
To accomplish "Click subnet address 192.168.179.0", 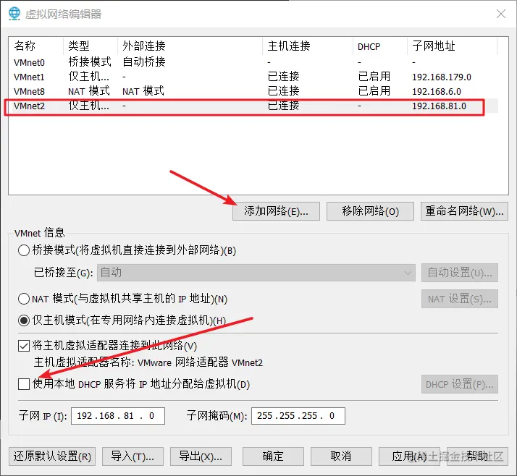I will click(x=442, y=77).
